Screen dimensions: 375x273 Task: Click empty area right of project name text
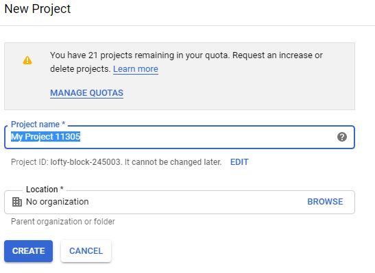point(208,137)
